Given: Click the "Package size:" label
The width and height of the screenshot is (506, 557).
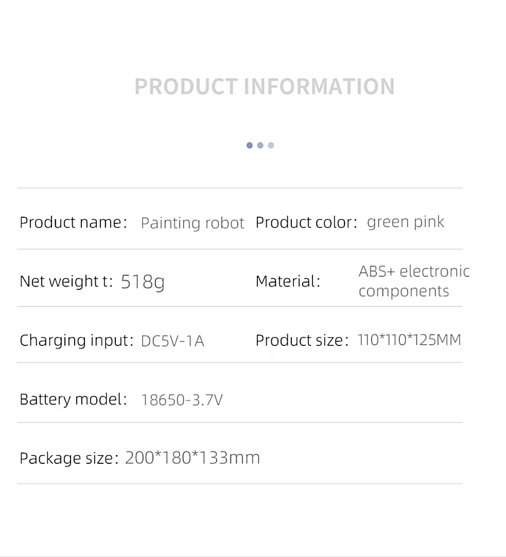Looking at the screenshot, I should [x=69, y=458].
